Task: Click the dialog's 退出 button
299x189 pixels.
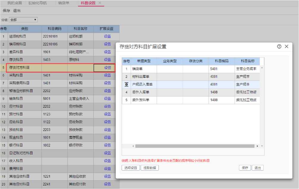Action: point(257,168)
